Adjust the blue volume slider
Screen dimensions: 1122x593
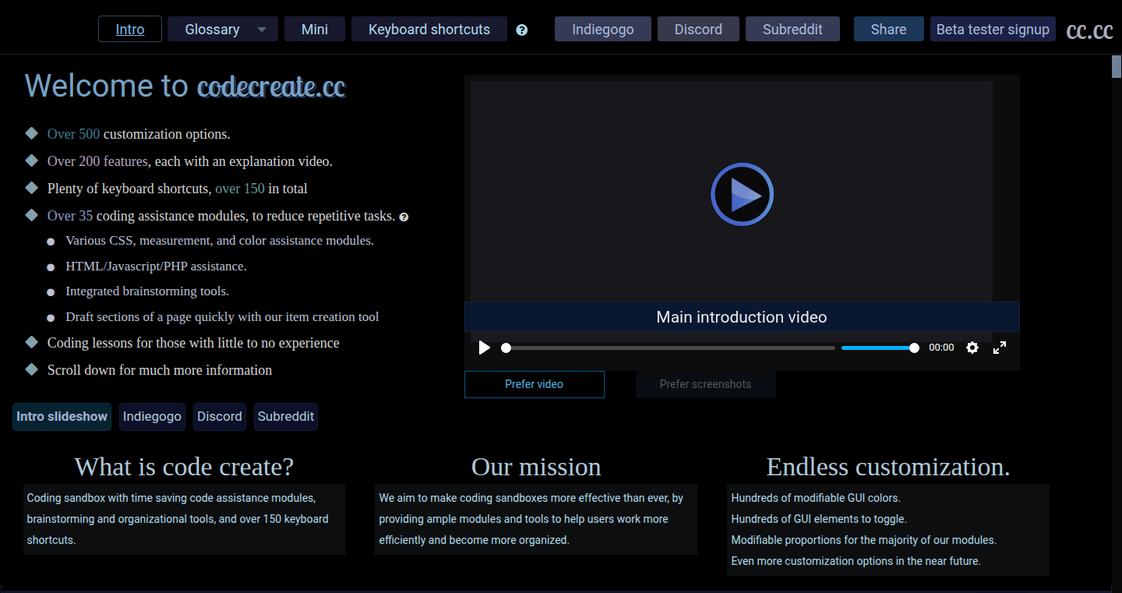pos(879,348)
